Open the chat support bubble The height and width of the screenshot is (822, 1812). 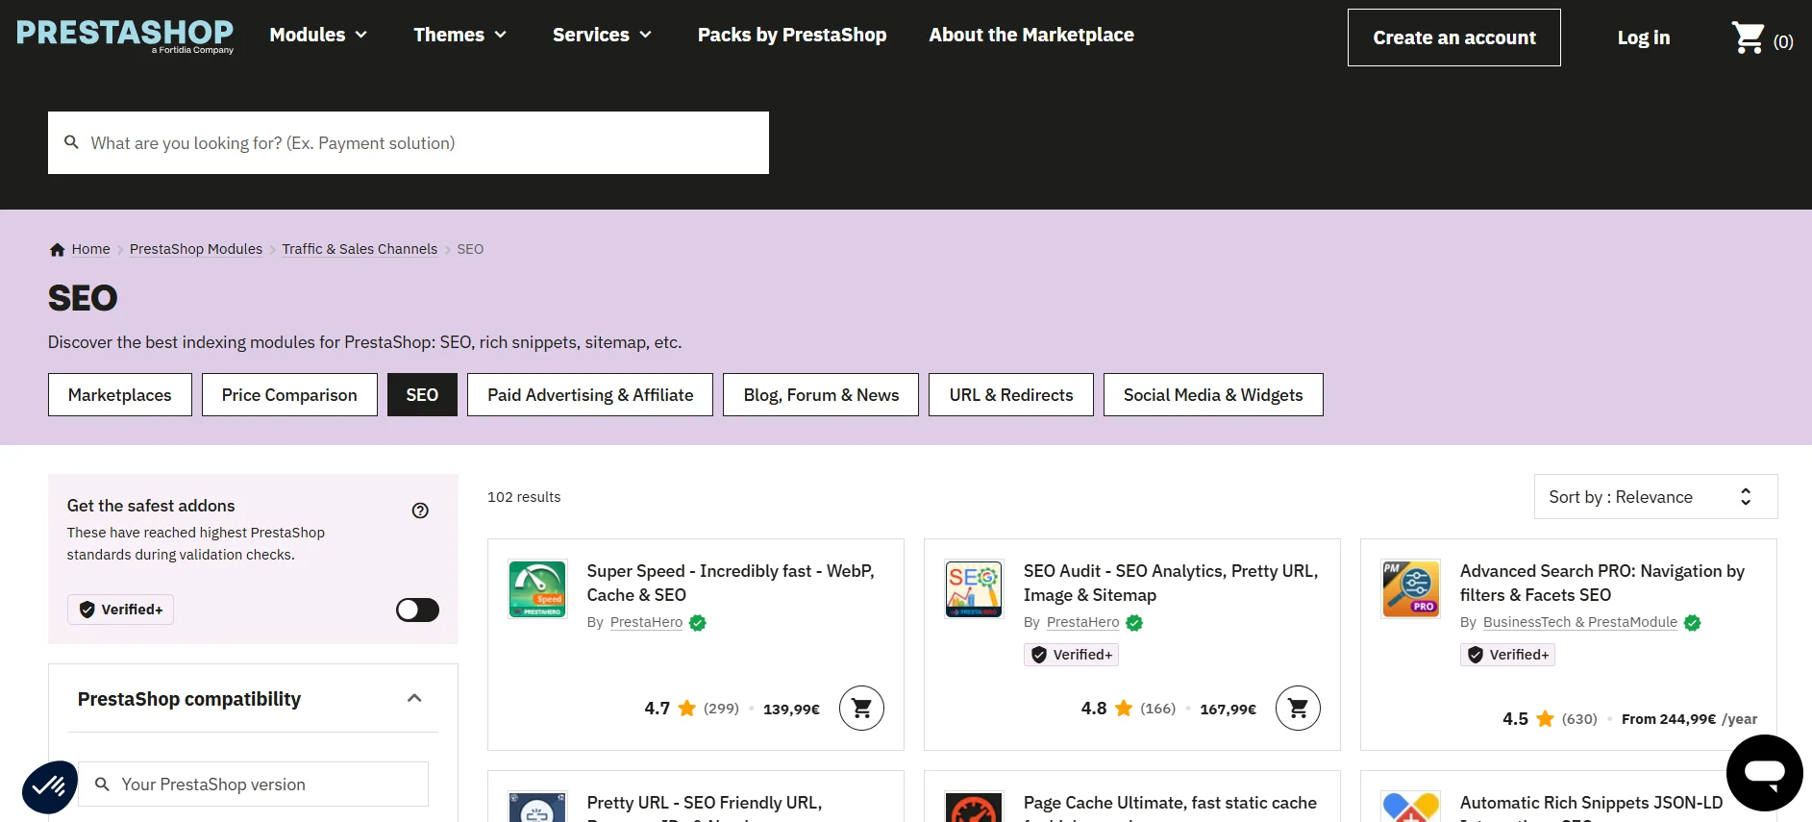[x=1764, y=772]
